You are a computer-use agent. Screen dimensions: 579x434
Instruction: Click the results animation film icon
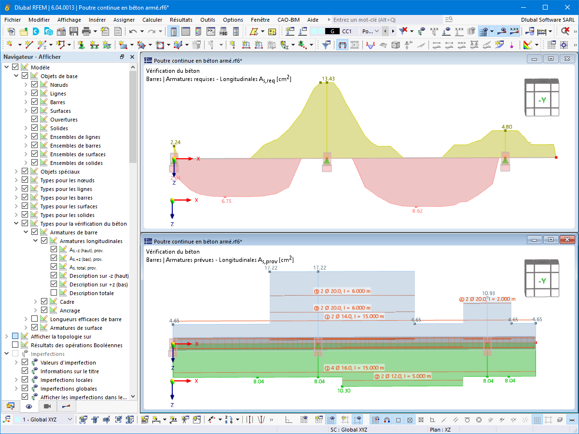[355, 45]
